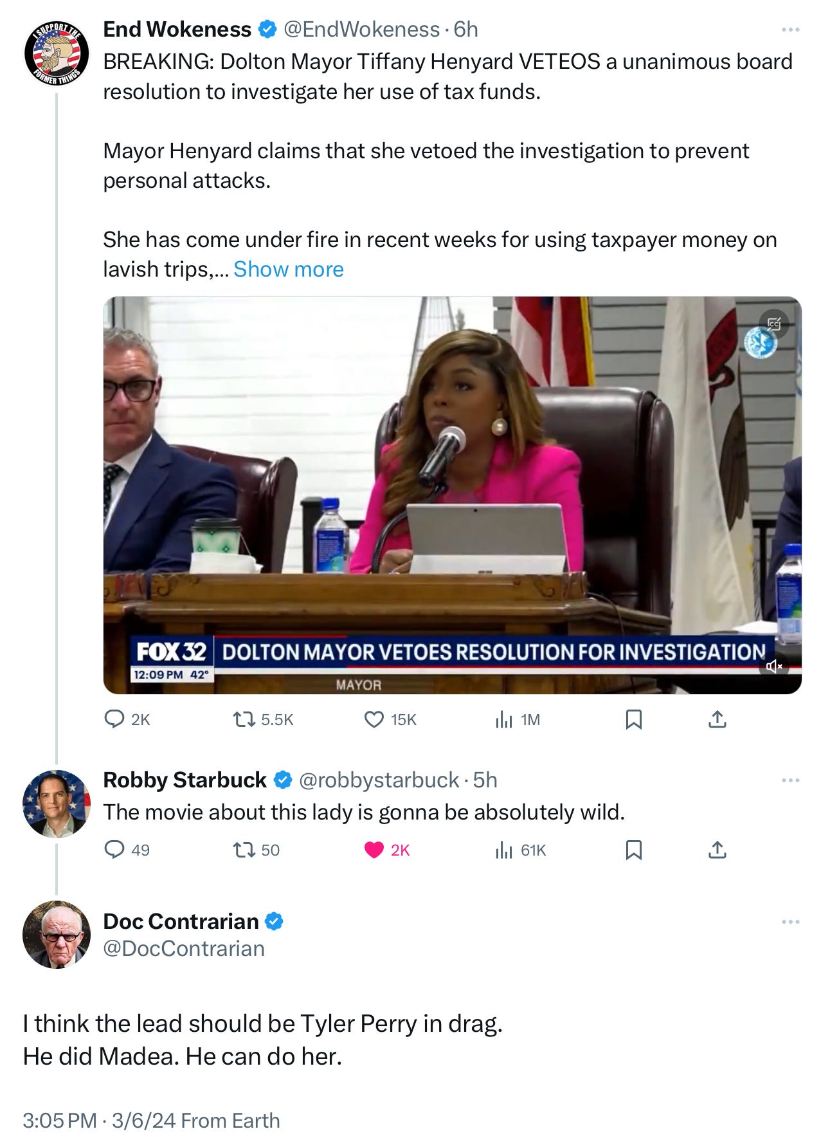Like the End Wokeness tweet
830x1147 pixels.
click(390, 719)
